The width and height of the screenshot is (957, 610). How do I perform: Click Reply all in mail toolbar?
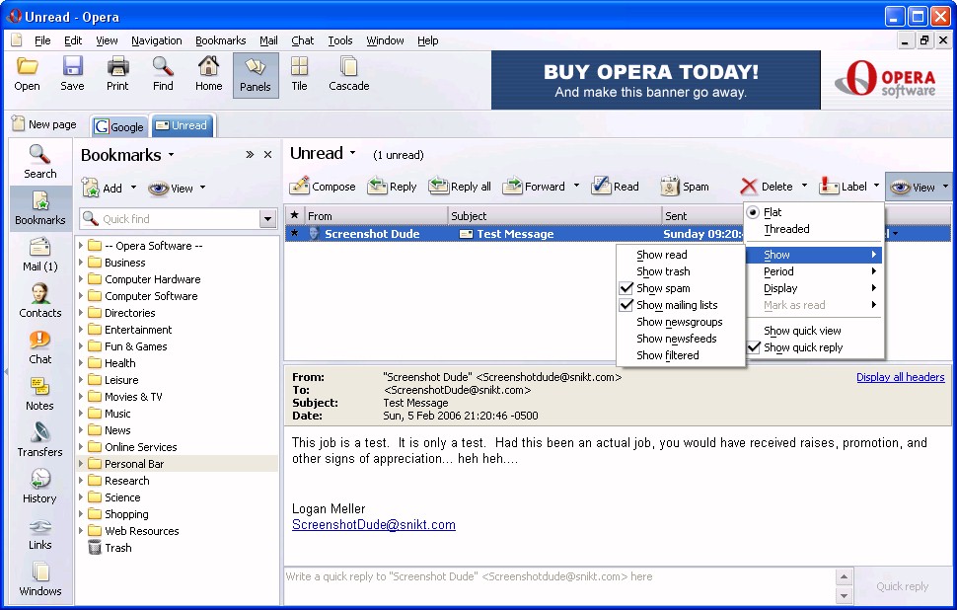pyautogui.click(x=460, y=187)
